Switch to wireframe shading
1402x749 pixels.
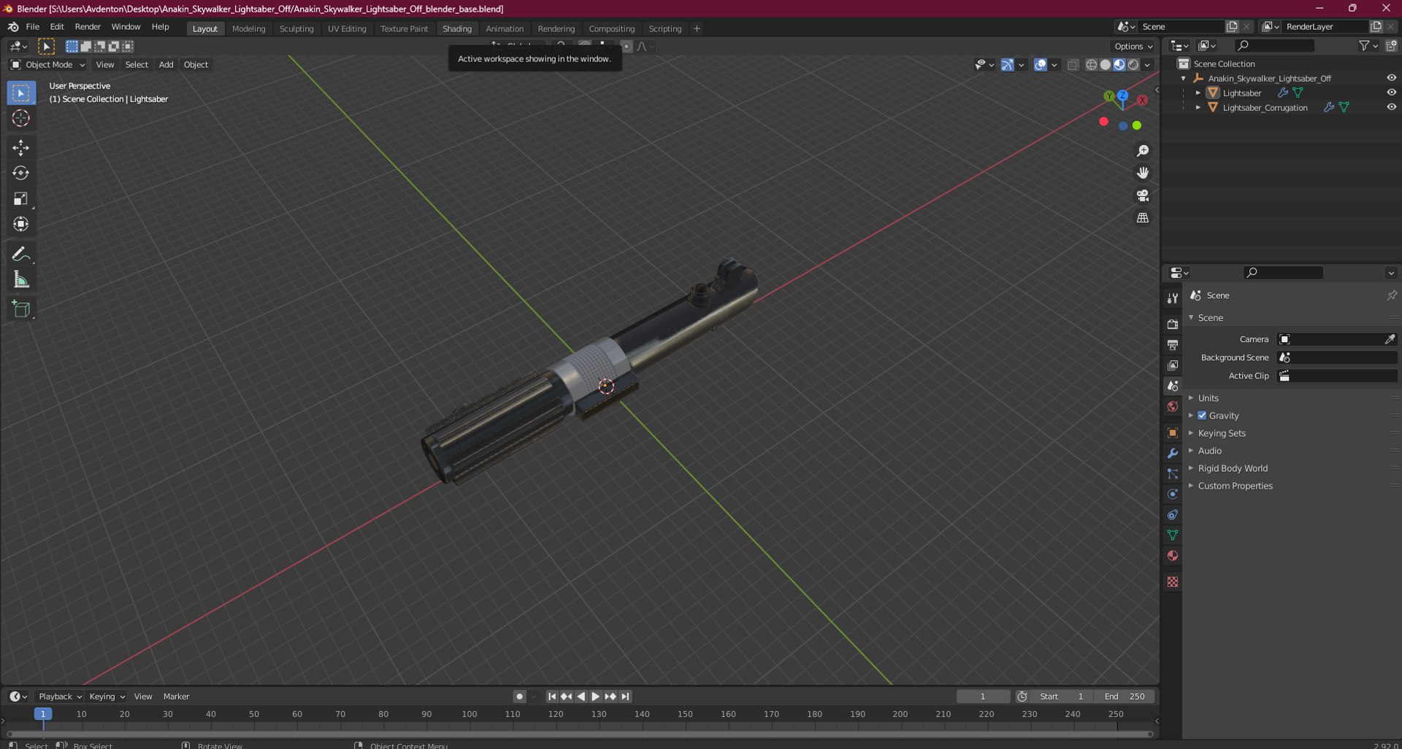point(1091,65)
